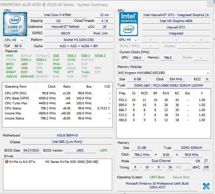215x194 pixels.
Task: Select the CPU LFM (Min) row
Action: pos(58,93)
